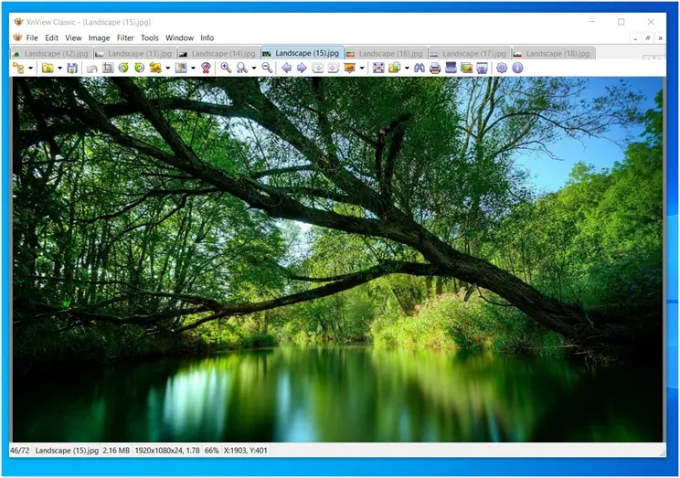Rotate image counter-clockwise with green icon
The image size is (680, 478).
click(x=123, y=69)
